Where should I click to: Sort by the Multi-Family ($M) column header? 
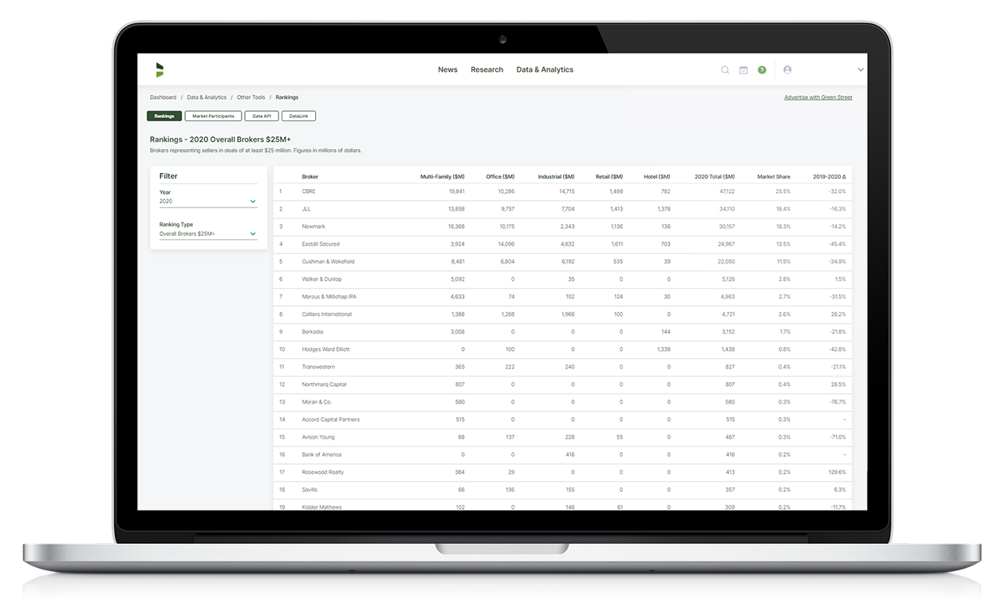[442, 176]
